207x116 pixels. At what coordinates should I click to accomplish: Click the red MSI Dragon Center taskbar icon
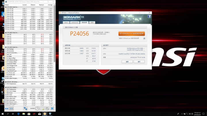tap(34, 114)
